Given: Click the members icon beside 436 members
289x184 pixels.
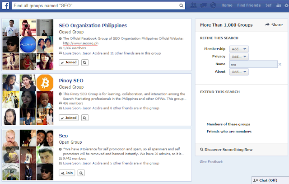Looking at the screenshot, I should [x=60, y=103].
